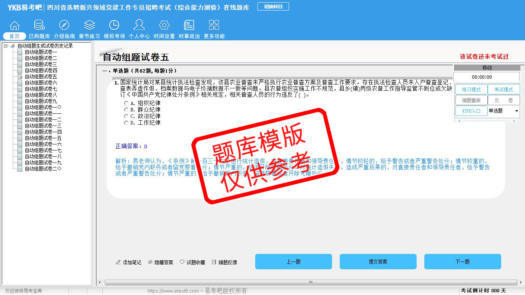Open the compass guide icon
The image size is (525, 295).
[64, 25]
